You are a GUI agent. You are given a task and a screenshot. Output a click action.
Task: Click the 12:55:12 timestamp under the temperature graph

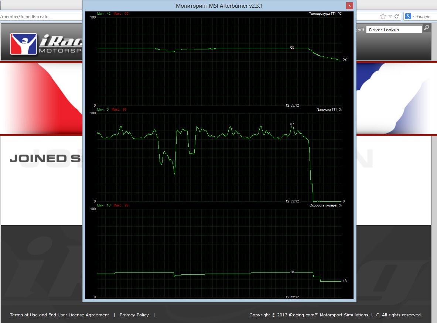(292, 105)
